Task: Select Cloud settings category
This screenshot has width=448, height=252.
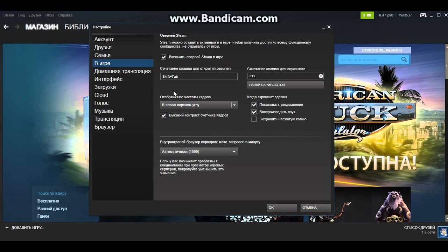Action: click(122, 95)
